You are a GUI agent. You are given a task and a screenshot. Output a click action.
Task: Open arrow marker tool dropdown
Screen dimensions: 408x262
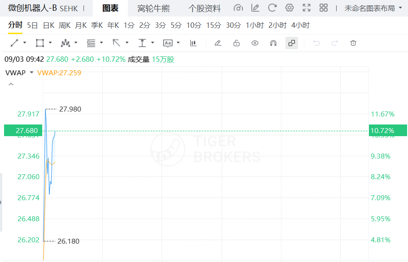point(127,43)
